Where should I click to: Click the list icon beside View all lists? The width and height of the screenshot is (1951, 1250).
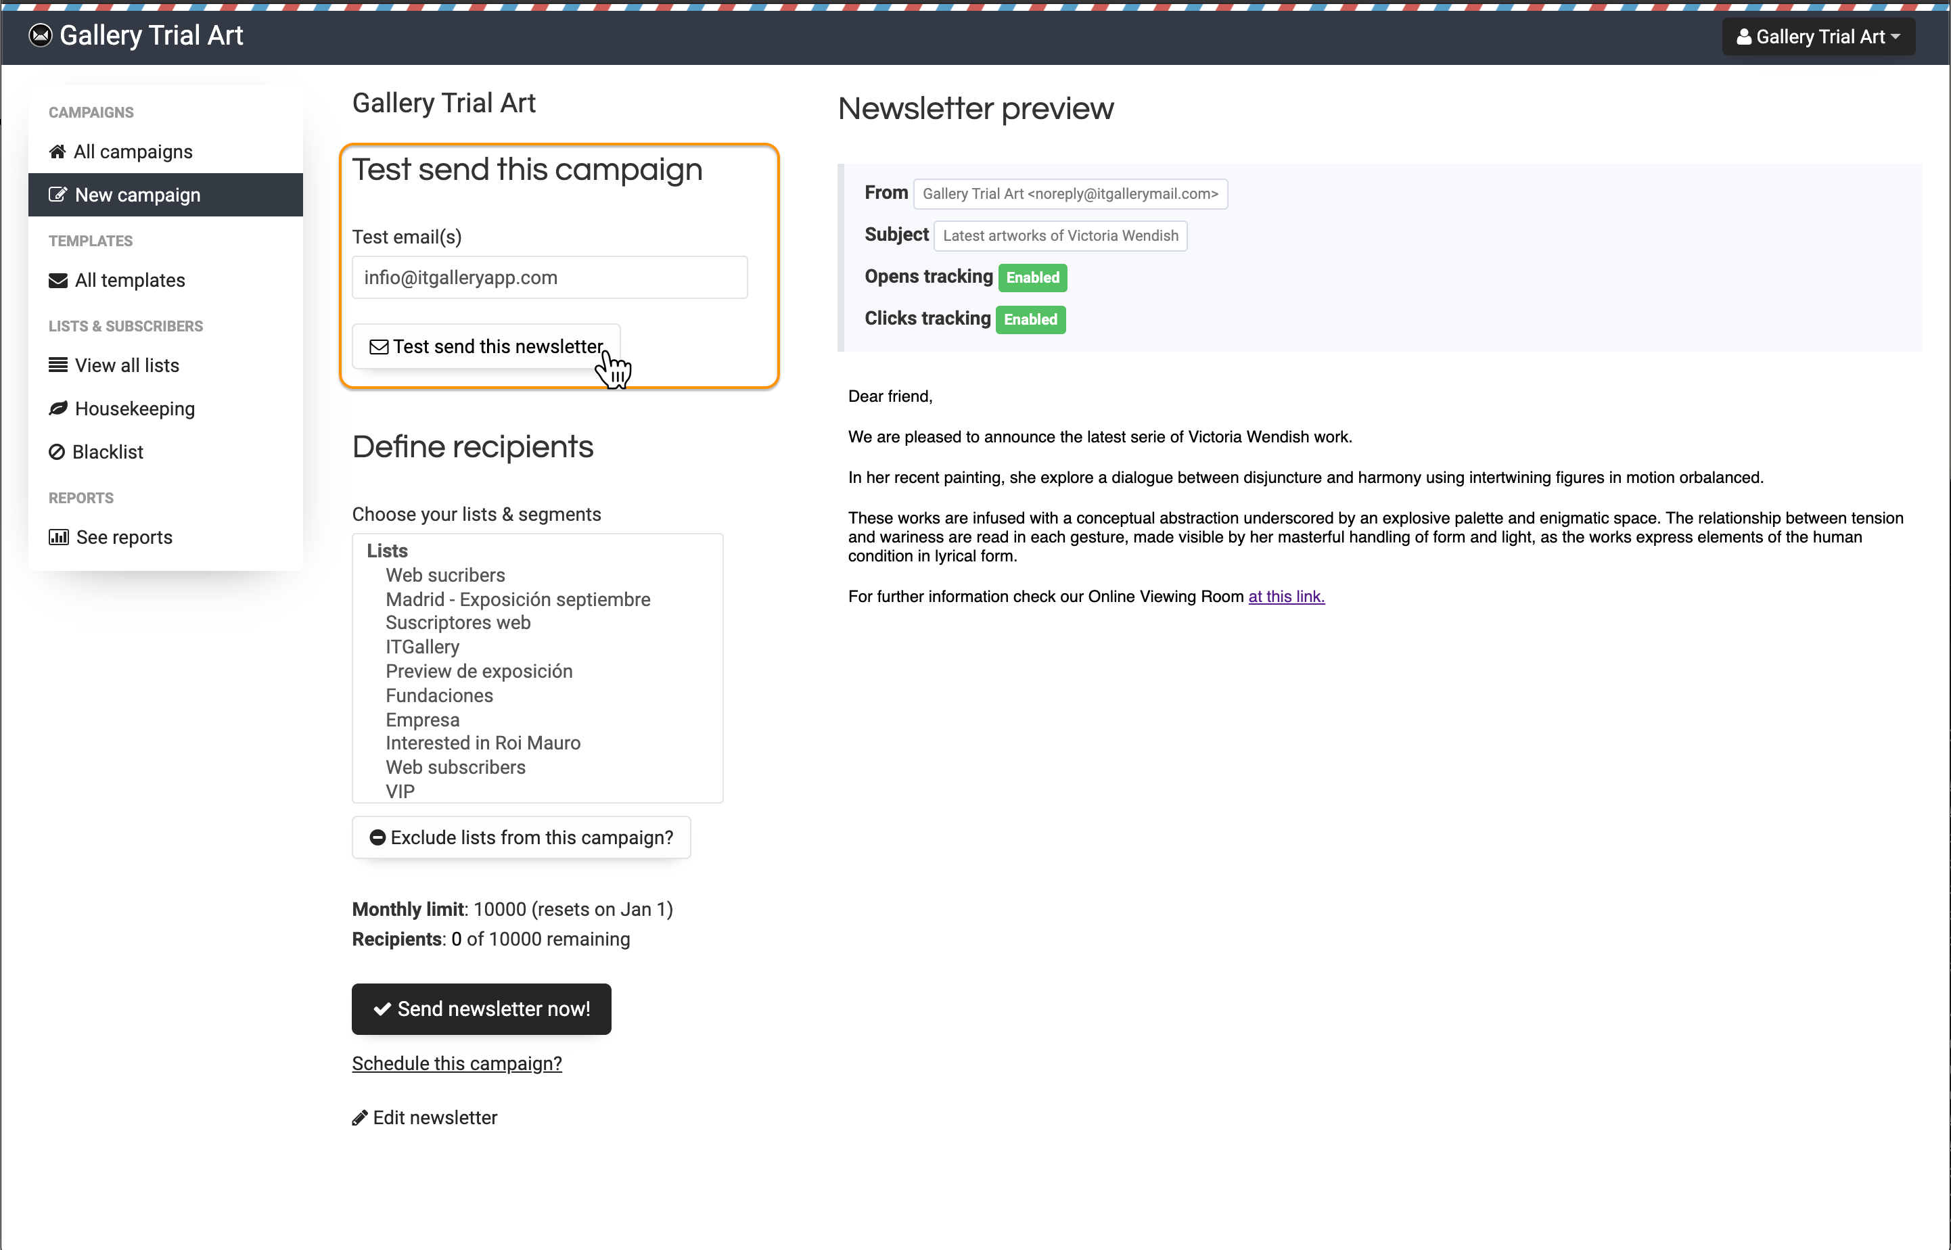(x=58, y=365)
